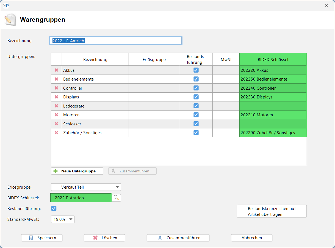Open the Erlösgruppe Verkauf Teil dropdown

[x=86, y=187]
